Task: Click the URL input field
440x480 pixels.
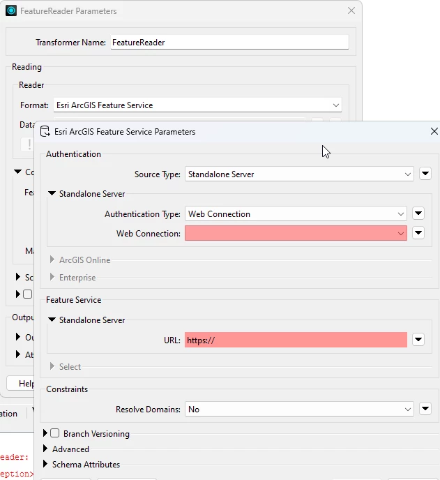Action: pos(296,340)
